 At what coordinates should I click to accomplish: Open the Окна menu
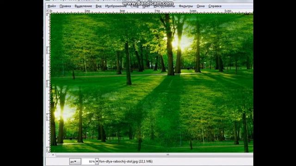pos(200,6)
